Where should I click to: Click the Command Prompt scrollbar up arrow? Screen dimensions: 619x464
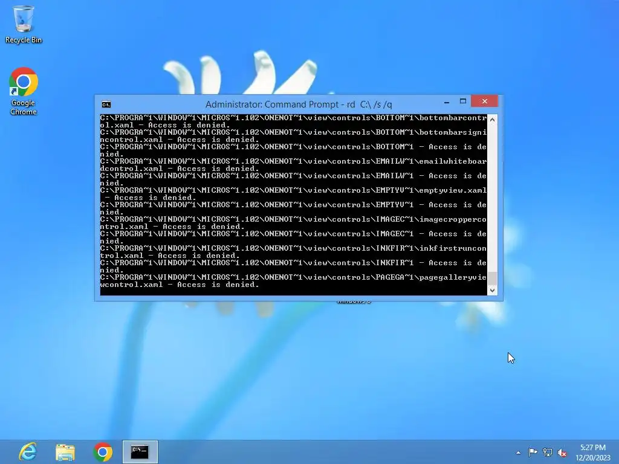[x=492, y=119]
